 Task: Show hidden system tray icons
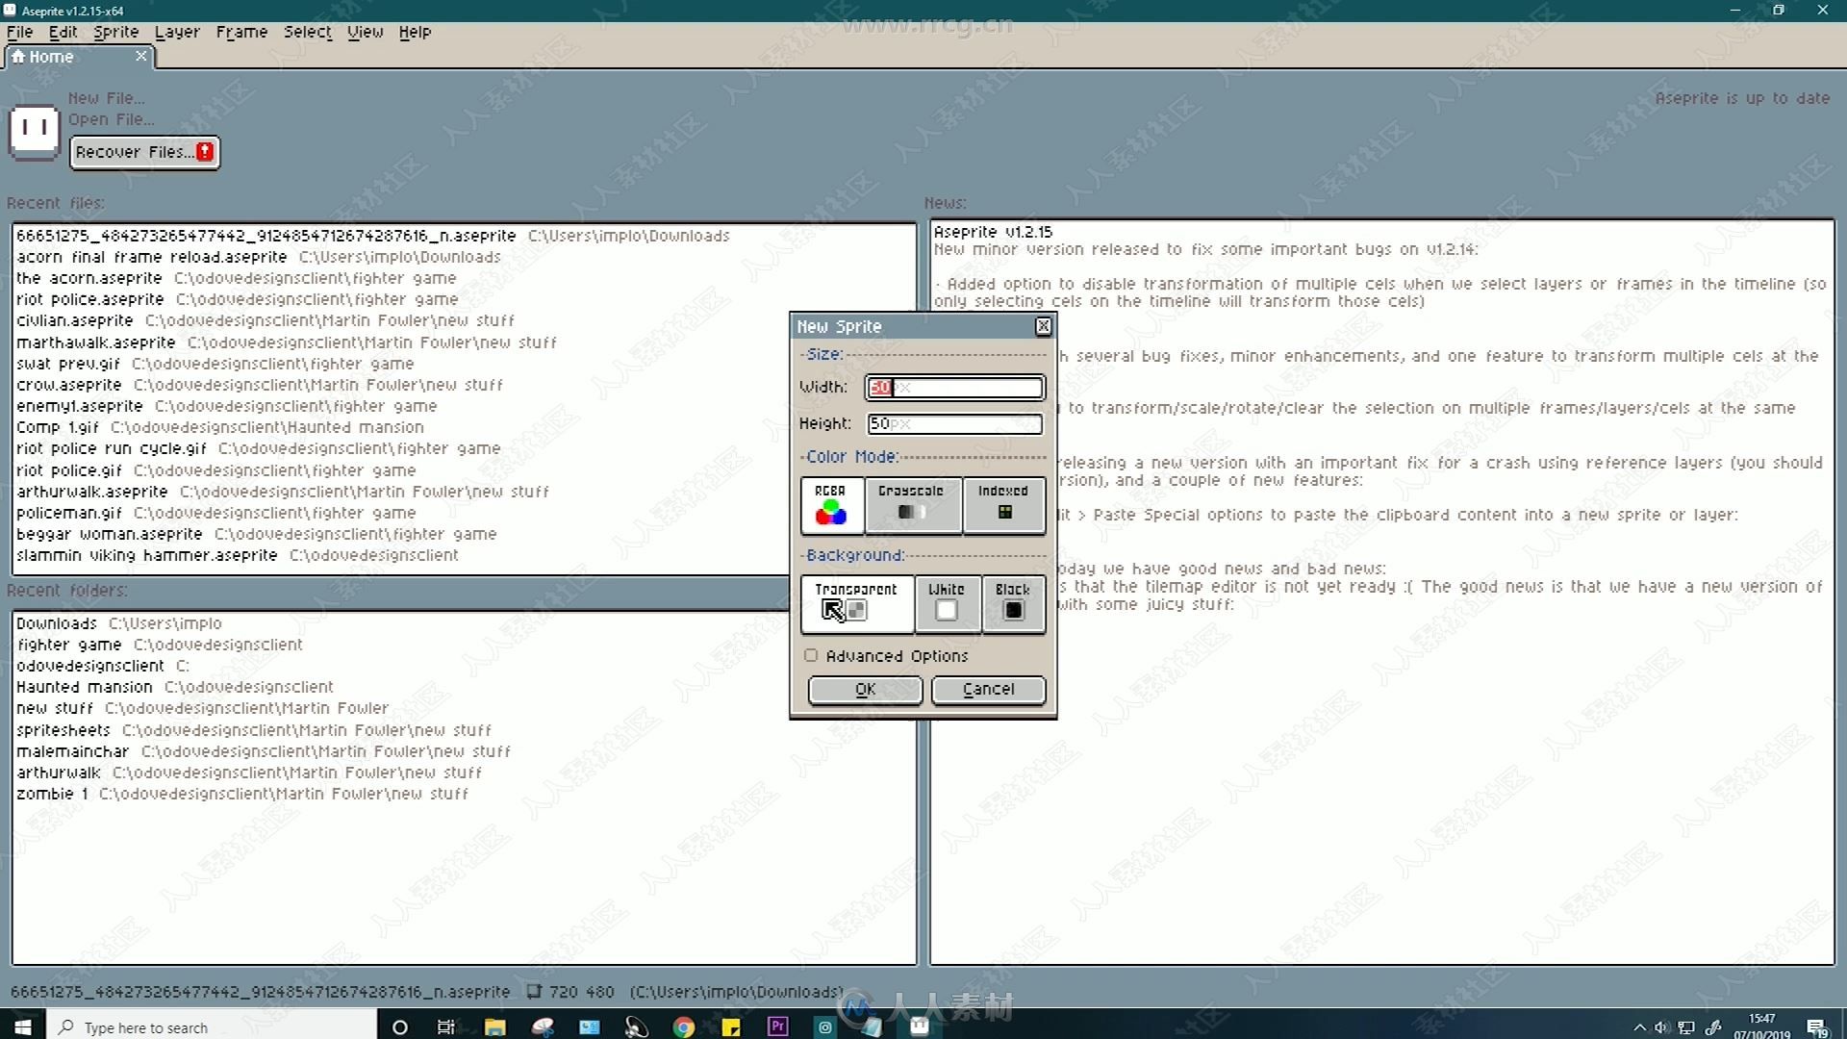1640,1027
